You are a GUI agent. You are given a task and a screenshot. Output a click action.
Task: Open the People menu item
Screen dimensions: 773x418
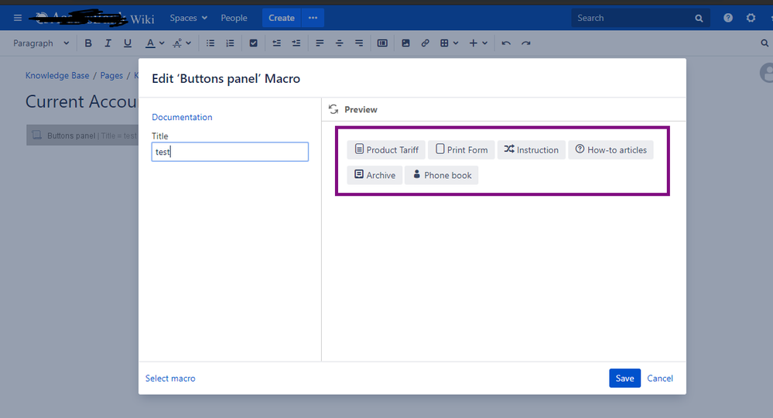[234, 18]
